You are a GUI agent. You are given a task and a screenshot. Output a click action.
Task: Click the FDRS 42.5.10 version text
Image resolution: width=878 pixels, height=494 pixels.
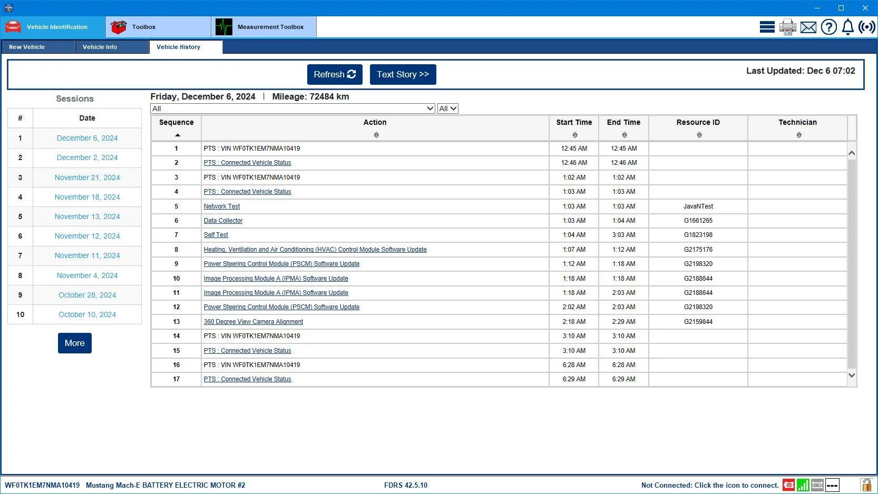coord(406,485)
